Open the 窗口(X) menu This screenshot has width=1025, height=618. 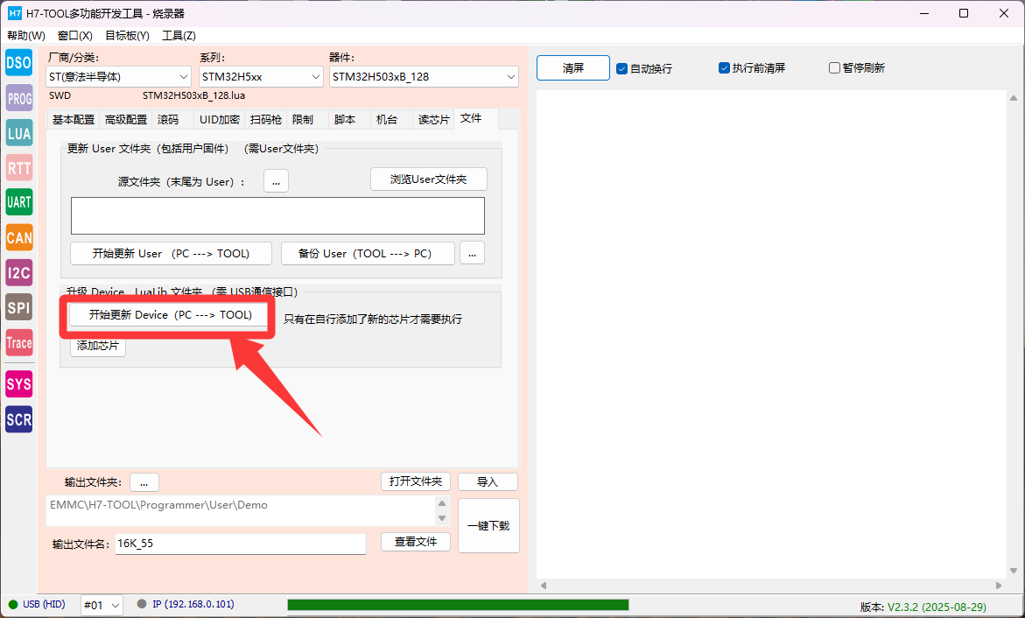tap(75, 35)
